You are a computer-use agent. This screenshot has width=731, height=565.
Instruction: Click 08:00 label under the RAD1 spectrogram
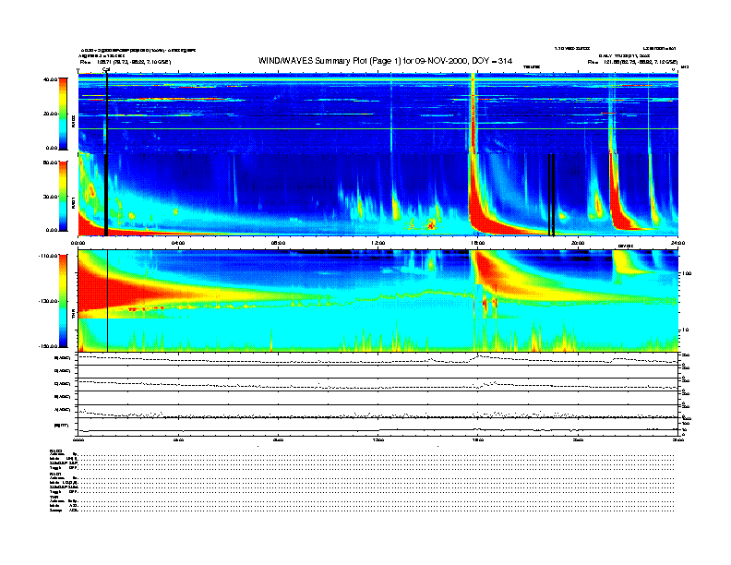pos(278,243)
